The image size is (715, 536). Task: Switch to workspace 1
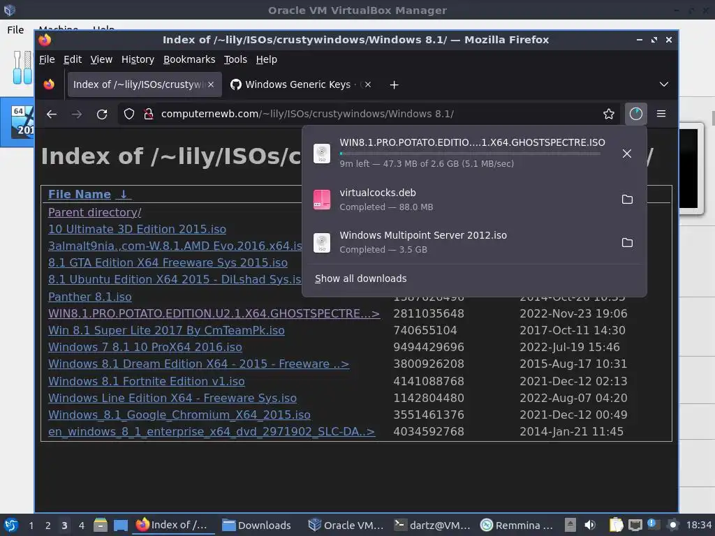pos(31,526)
